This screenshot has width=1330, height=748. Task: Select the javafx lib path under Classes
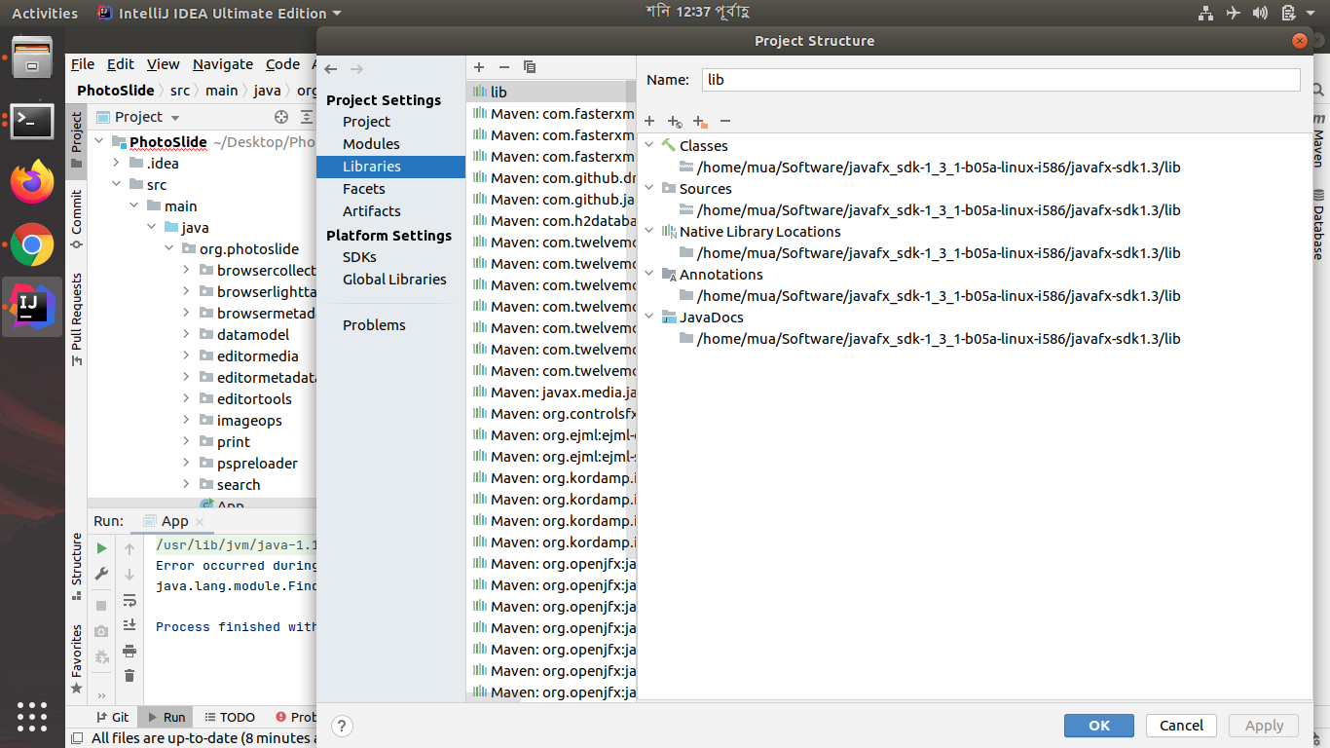tap(939, 168)
